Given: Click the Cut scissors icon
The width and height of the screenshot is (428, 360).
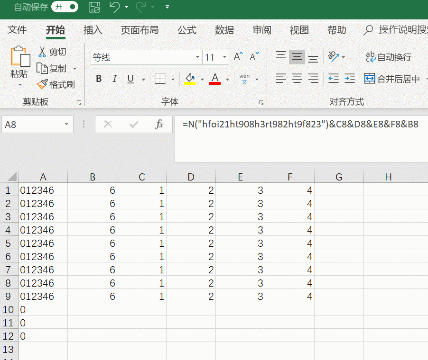Looking at the screenshot, I should click(42, 52).
